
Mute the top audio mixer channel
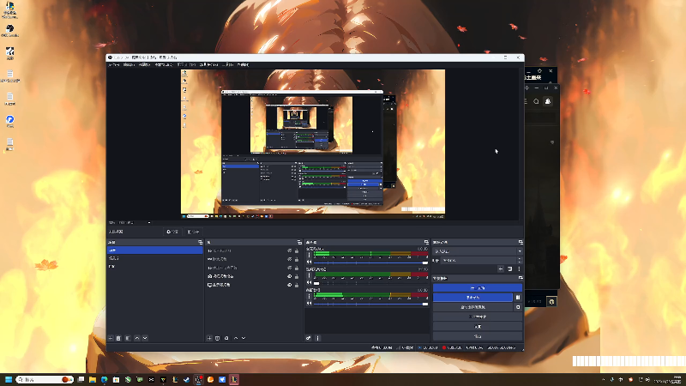pos(310,262)
